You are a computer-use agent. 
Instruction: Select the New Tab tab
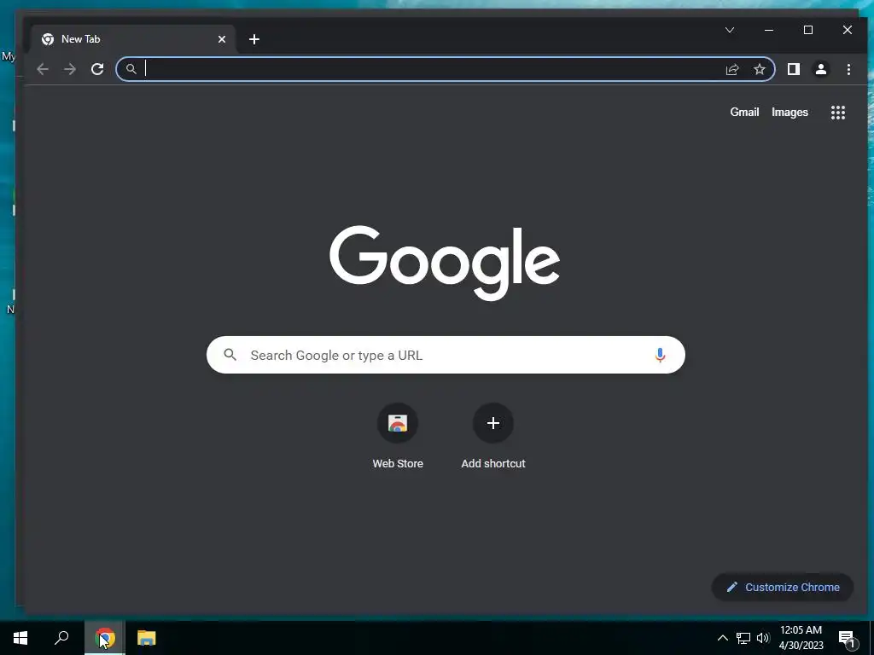(x=134, y=39)
